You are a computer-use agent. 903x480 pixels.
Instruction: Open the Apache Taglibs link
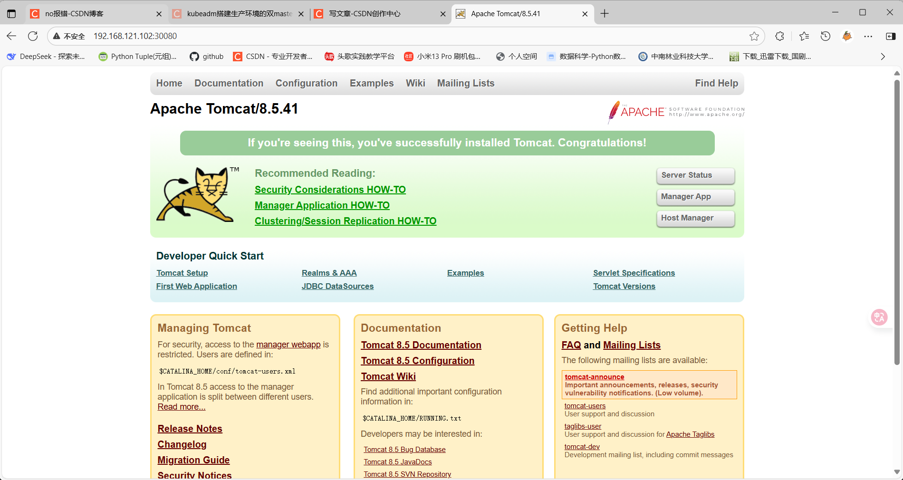click(x=690, y=434)
